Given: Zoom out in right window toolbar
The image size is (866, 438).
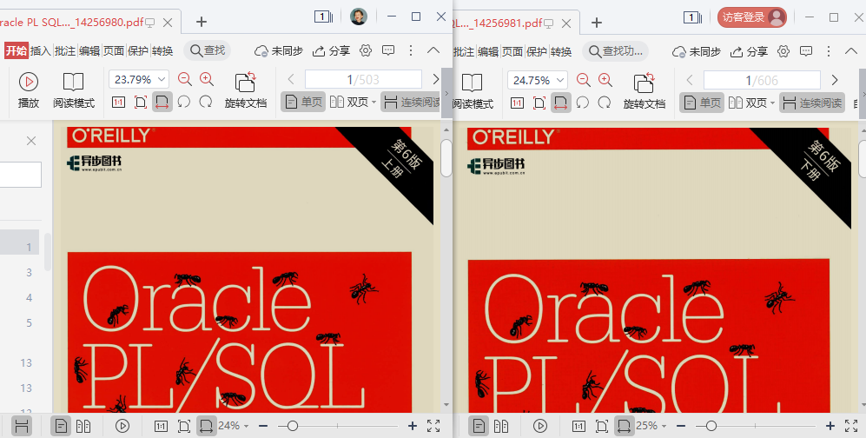Looking at the screenshot, I should point(583,80).
